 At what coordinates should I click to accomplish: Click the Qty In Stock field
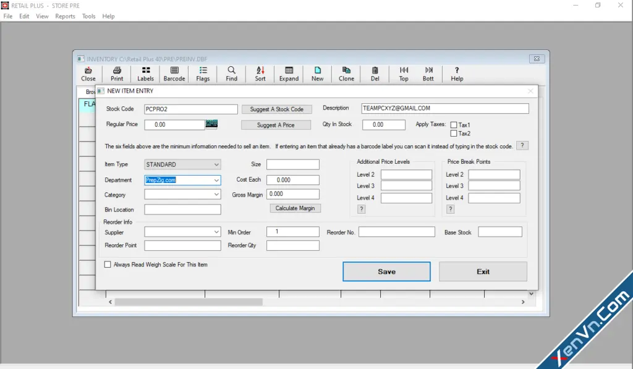(x=383, y=125)
